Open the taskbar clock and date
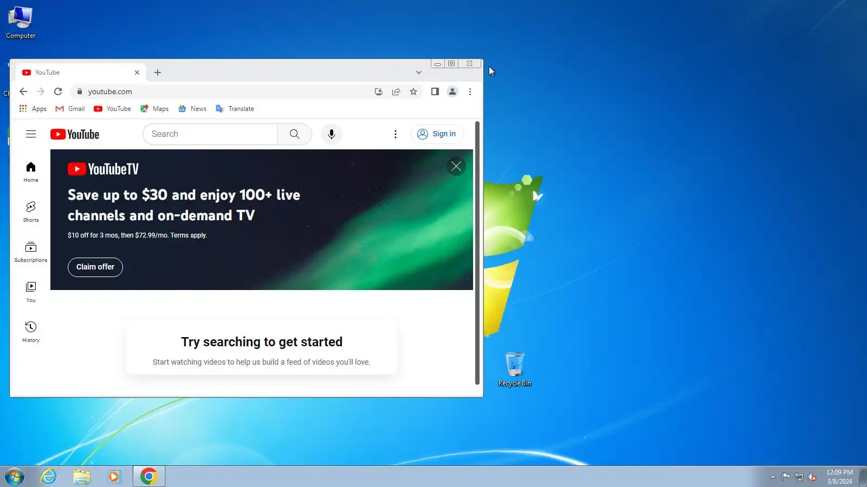The width and height of the screenshot is (867, 487). [x=839, y=477]
